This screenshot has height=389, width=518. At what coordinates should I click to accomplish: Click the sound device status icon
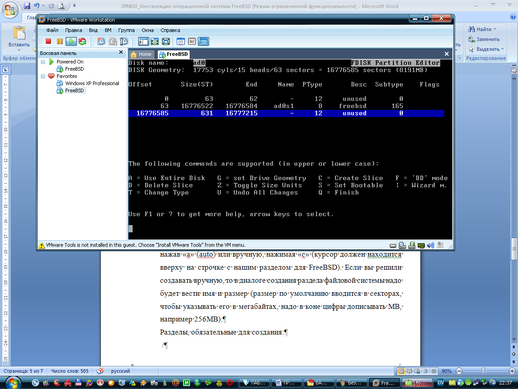pyautogui.click(x=430, y=245)
